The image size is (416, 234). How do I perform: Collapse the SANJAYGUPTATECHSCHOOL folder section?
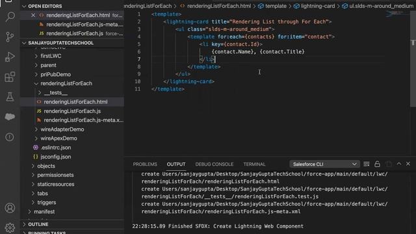click(x=24, y=43)
